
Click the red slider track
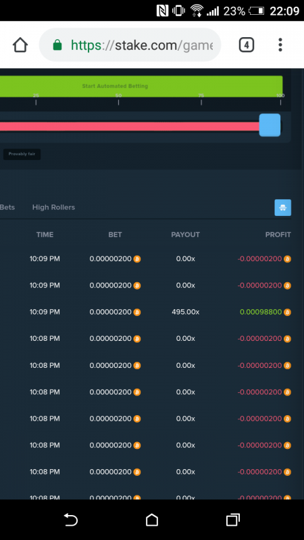coord(129,126)
